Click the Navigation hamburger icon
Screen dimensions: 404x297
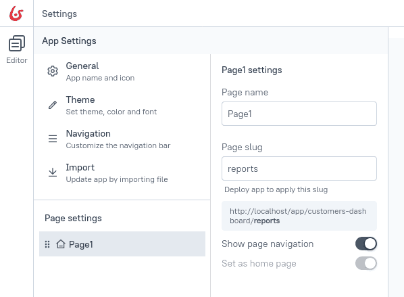point(53,139)
